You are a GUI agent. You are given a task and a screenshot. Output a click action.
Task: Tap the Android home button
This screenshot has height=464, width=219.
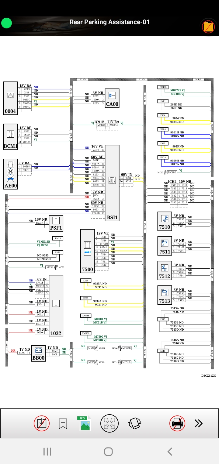tap(109, 451)
